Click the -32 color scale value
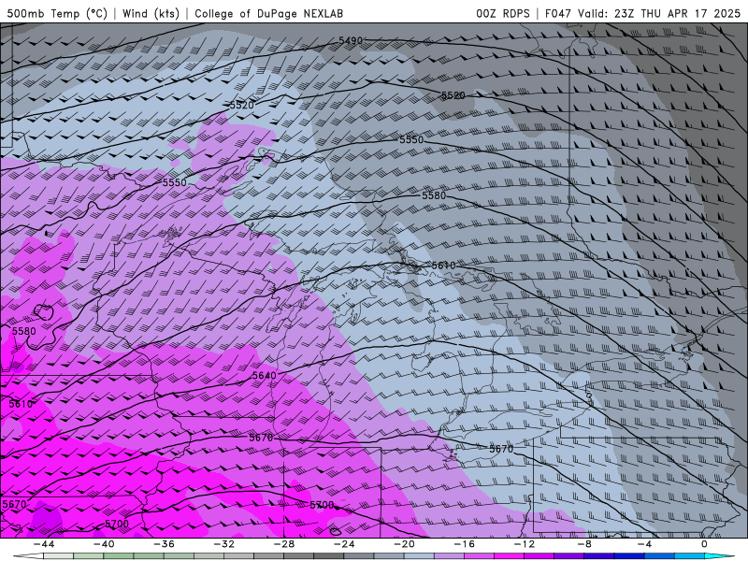The width and height of the screenshot is (748, 561). (223, 544)
